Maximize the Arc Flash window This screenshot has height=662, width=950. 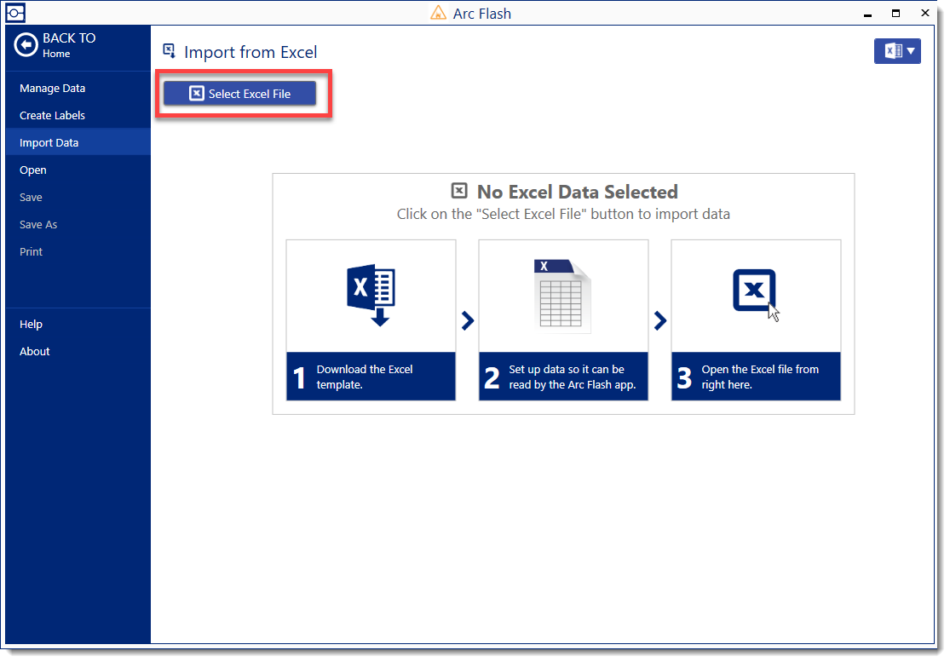[895, 14]
